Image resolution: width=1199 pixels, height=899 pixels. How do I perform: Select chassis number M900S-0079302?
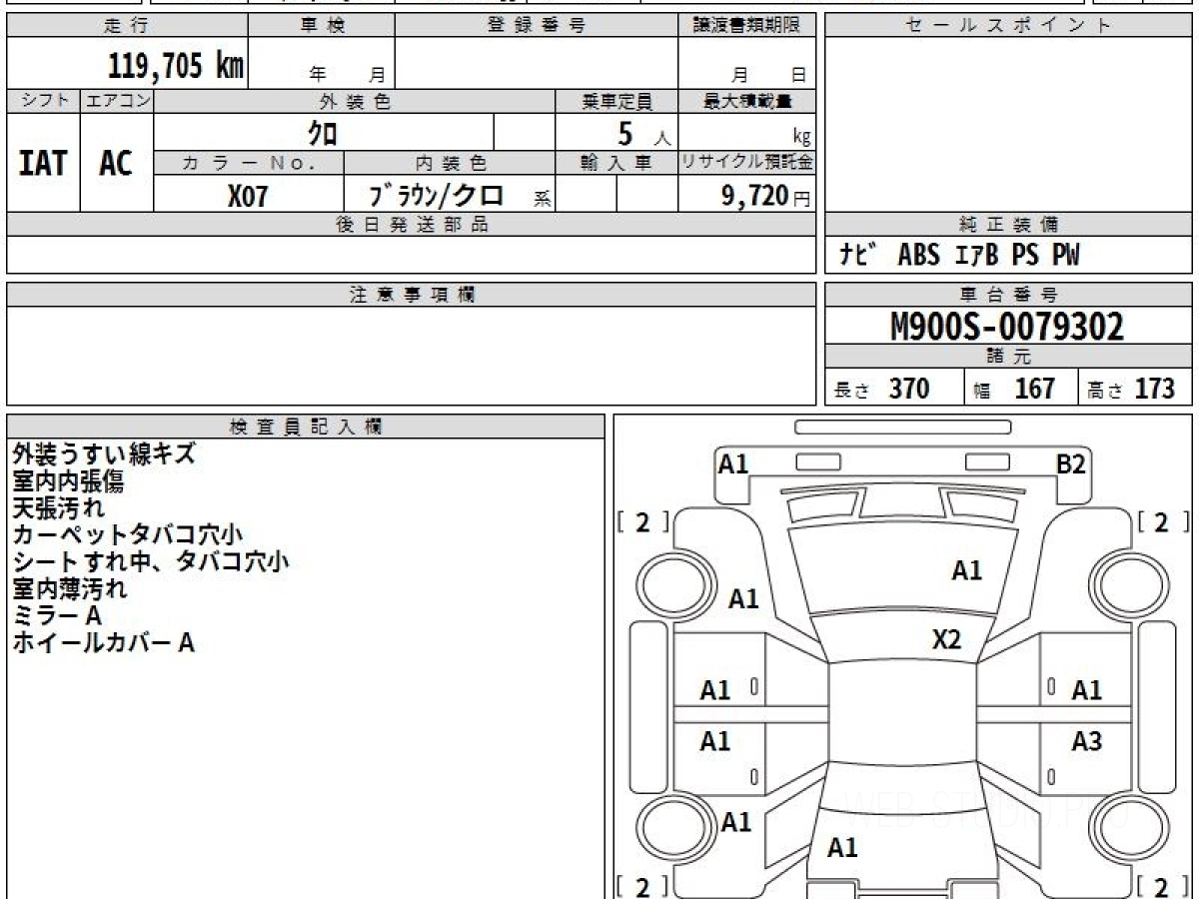(x=1007, y=326)
